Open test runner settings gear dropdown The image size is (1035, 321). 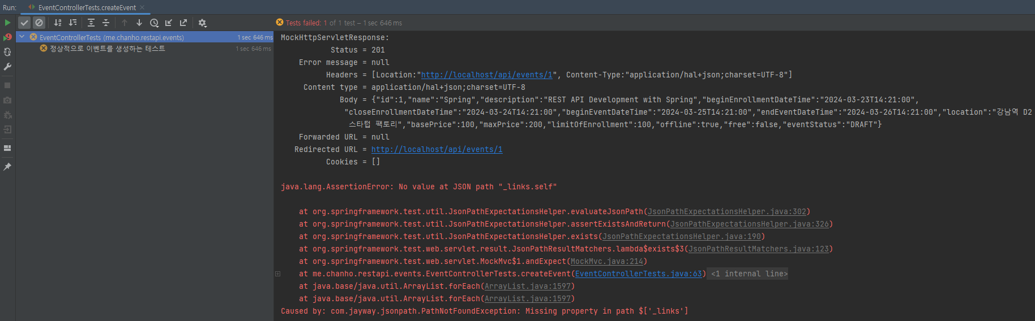click(x=202, y=23)
